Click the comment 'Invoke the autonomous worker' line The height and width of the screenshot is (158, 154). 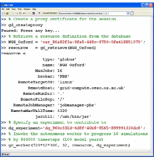pos(81,134)
